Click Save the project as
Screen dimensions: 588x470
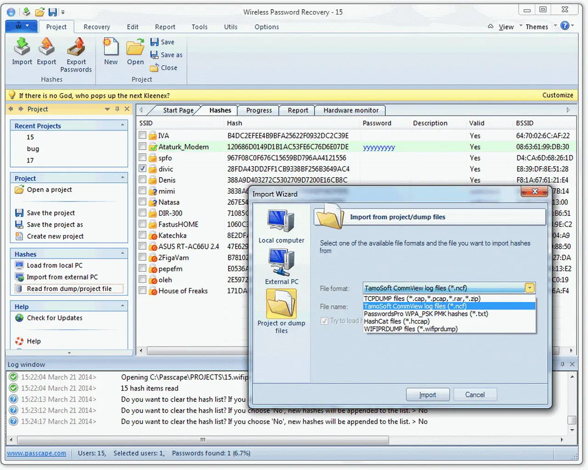coord(55,224)
